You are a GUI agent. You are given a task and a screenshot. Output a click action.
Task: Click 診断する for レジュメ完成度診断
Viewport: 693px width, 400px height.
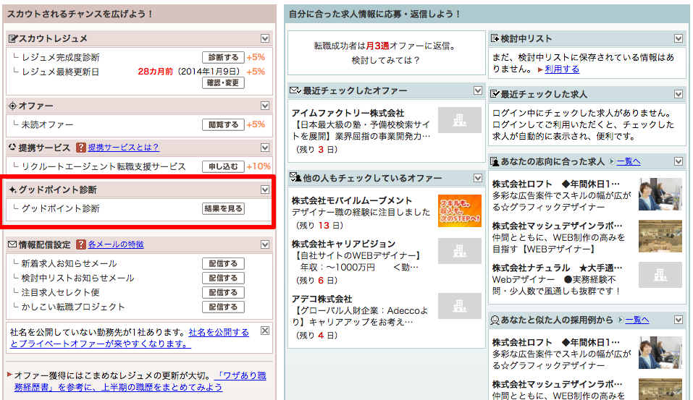pyautogui.click(x=223, y=57)
